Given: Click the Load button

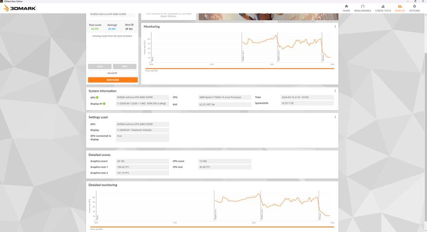Looking at the screenshot, I should coord(100,66).
